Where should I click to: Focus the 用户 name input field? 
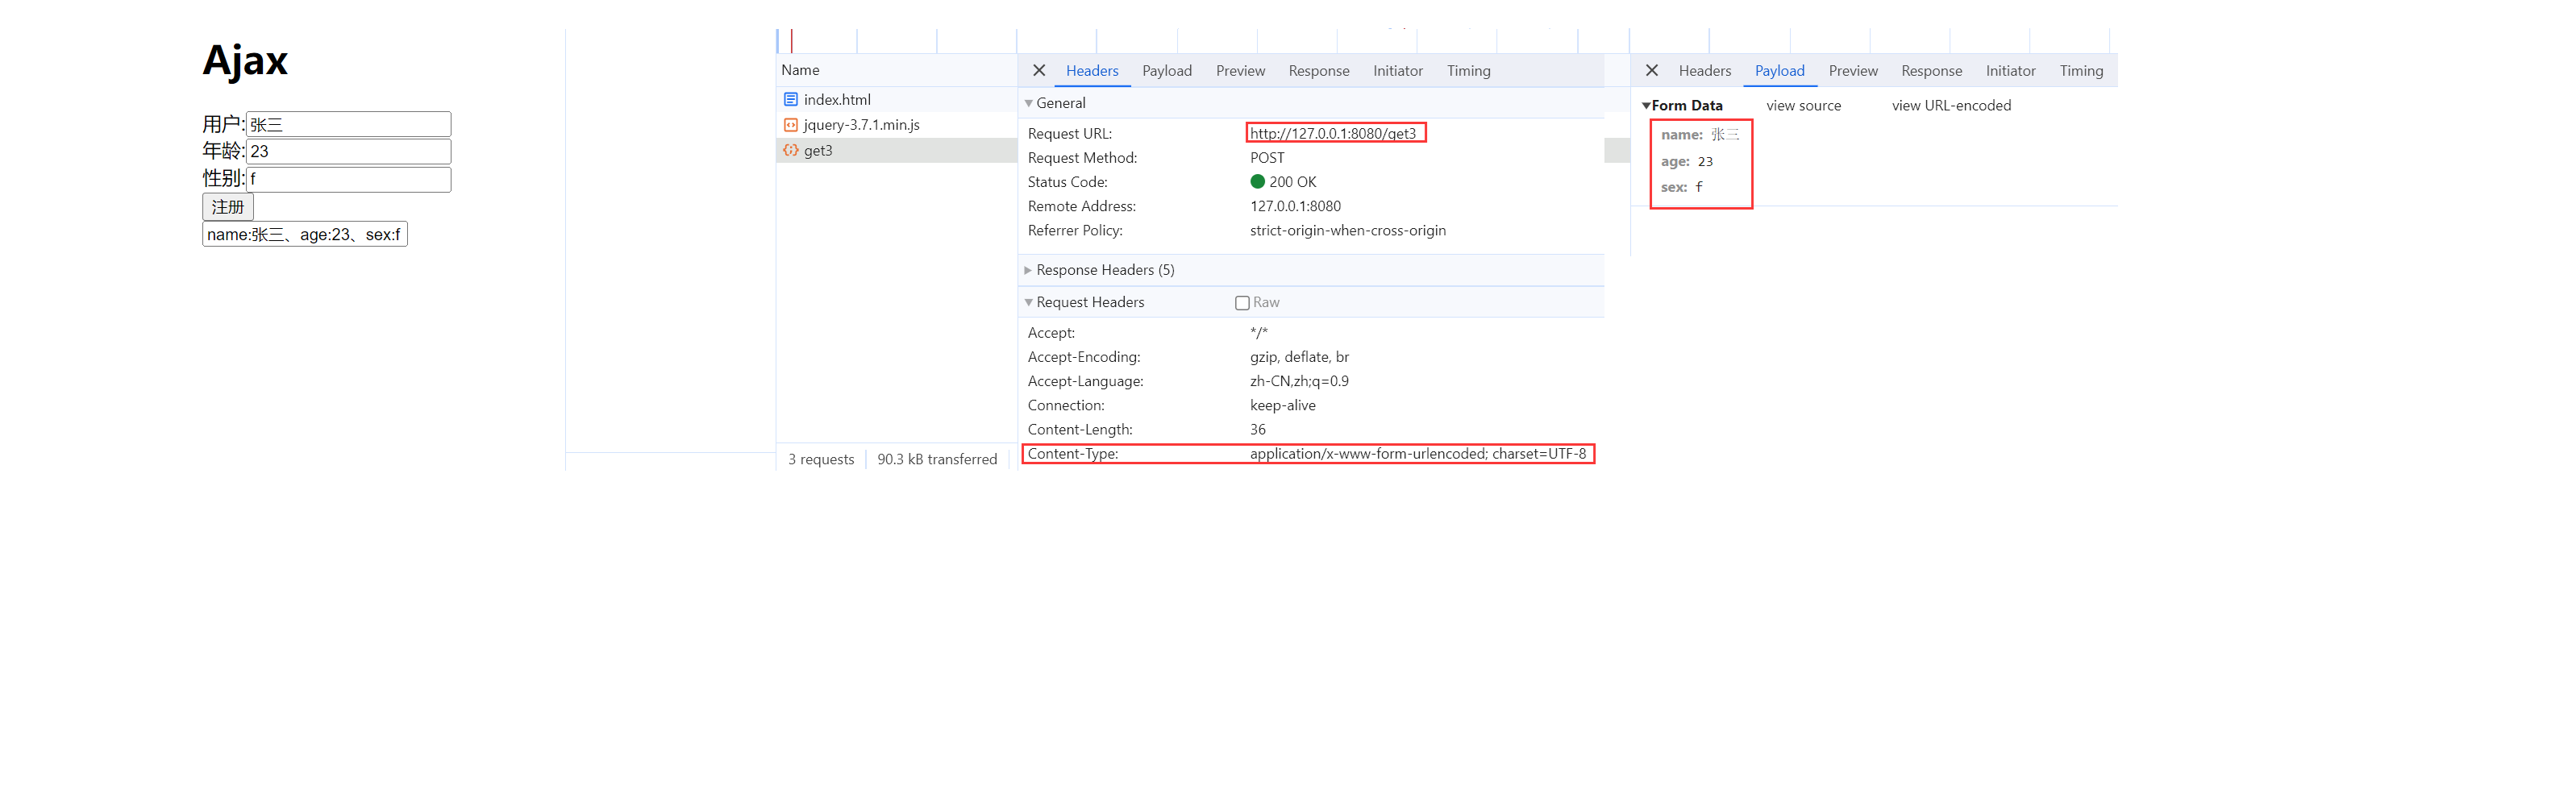pos(348,124)
